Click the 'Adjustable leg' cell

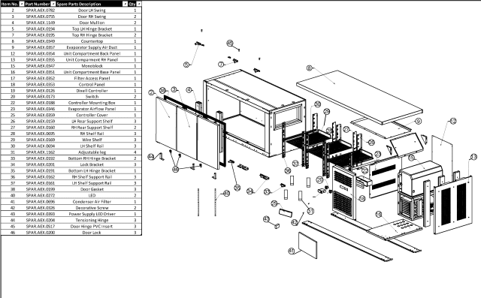tap(92, 152)
